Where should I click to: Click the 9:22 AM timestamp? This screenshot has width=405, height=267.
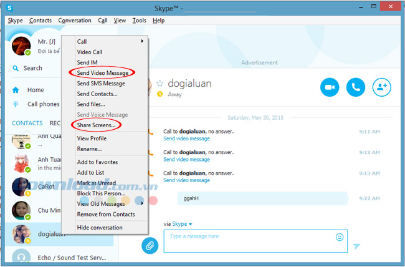coord(369,198)
